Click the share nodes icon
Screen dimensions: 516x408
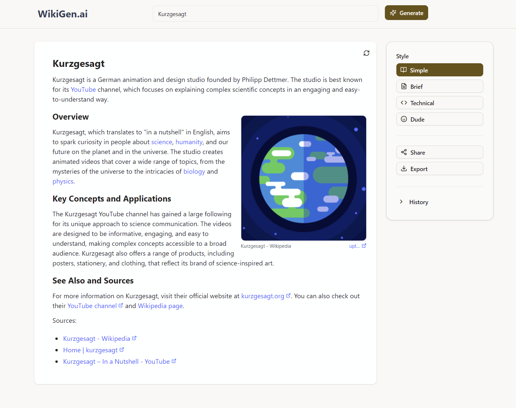click(x=404, y=152)
